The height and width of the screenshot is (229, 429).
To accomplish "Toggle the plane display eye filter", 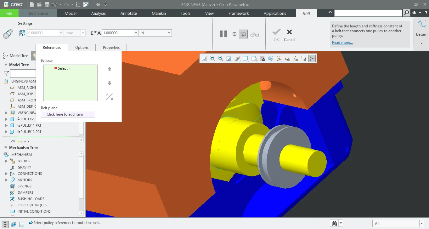I will pyautogui.click(x=287, y=58).
